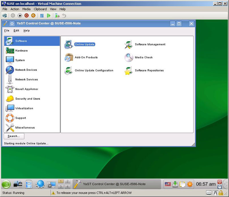This screenshot has height=197, width=229.
Task: Turn off the virtual machine
Action: tap(20, 15)
